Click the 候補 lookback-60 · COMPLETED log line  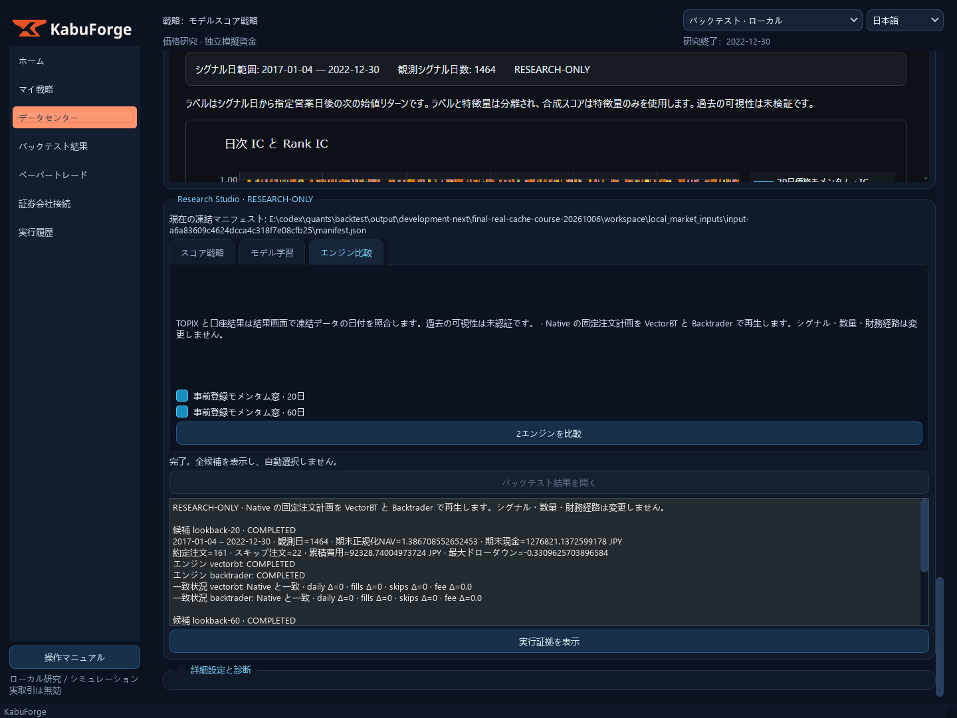click(x=234, y=620)
